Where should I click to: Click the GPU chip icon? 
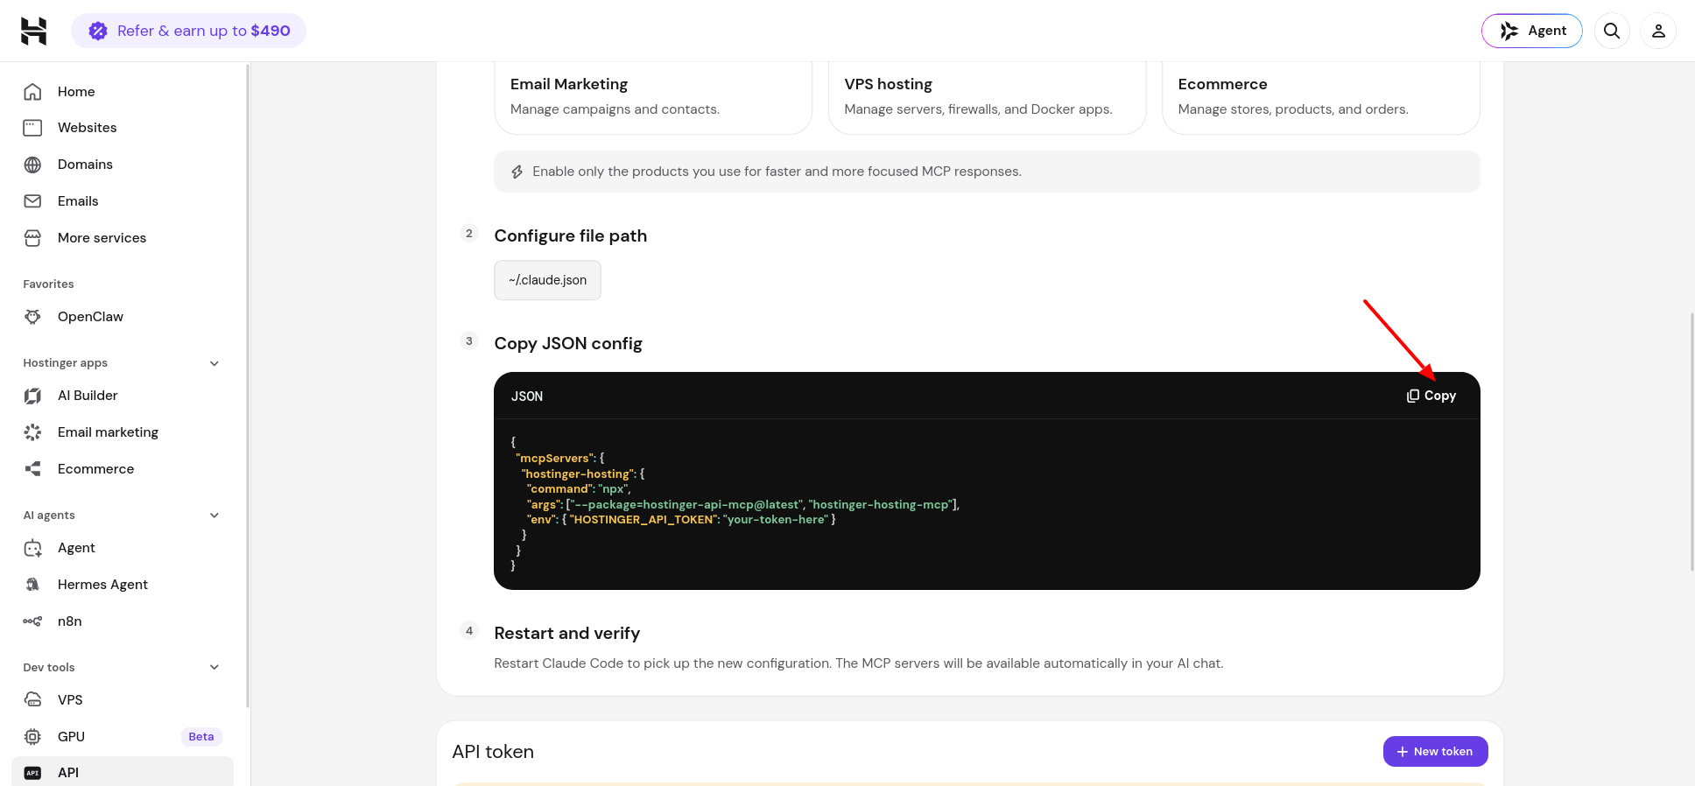pyautogui.click(x=32, y=737)
